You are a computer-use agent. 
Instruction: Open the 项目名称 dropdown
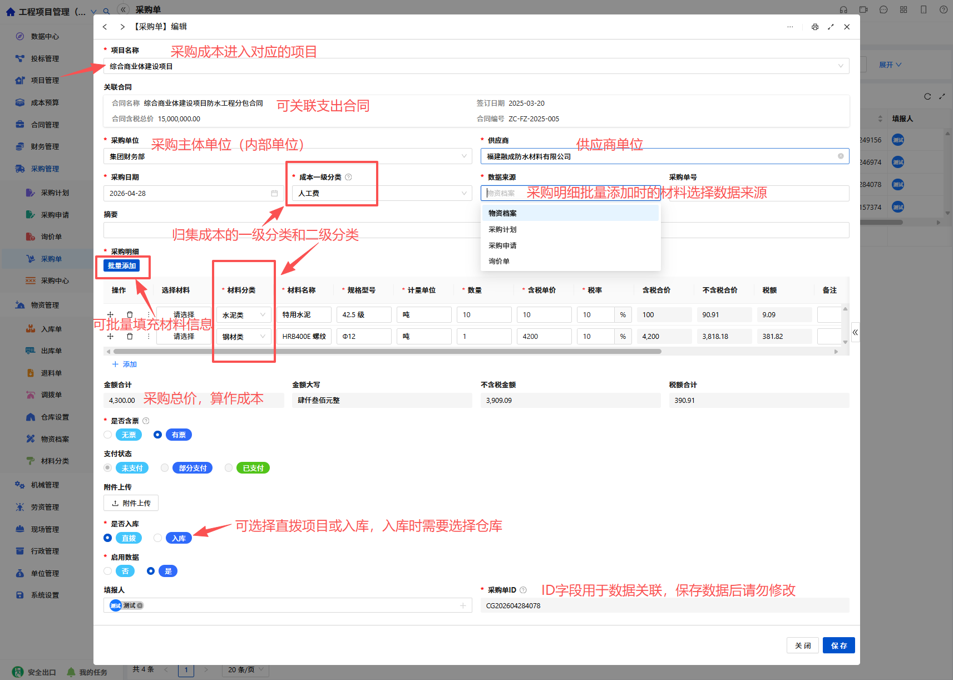coord(476,66)
